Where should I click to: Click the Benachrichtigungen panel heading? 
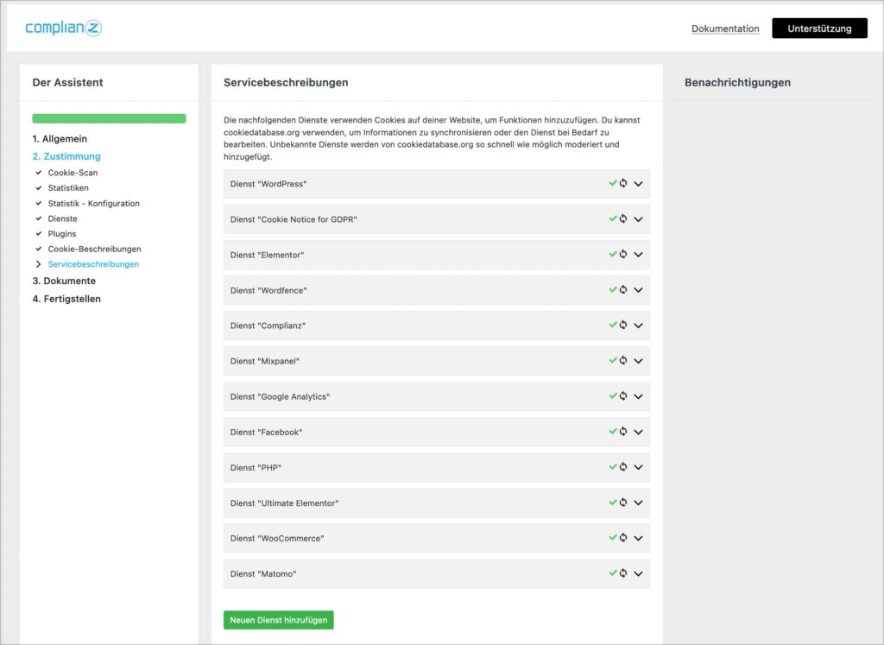coord(737,82)
